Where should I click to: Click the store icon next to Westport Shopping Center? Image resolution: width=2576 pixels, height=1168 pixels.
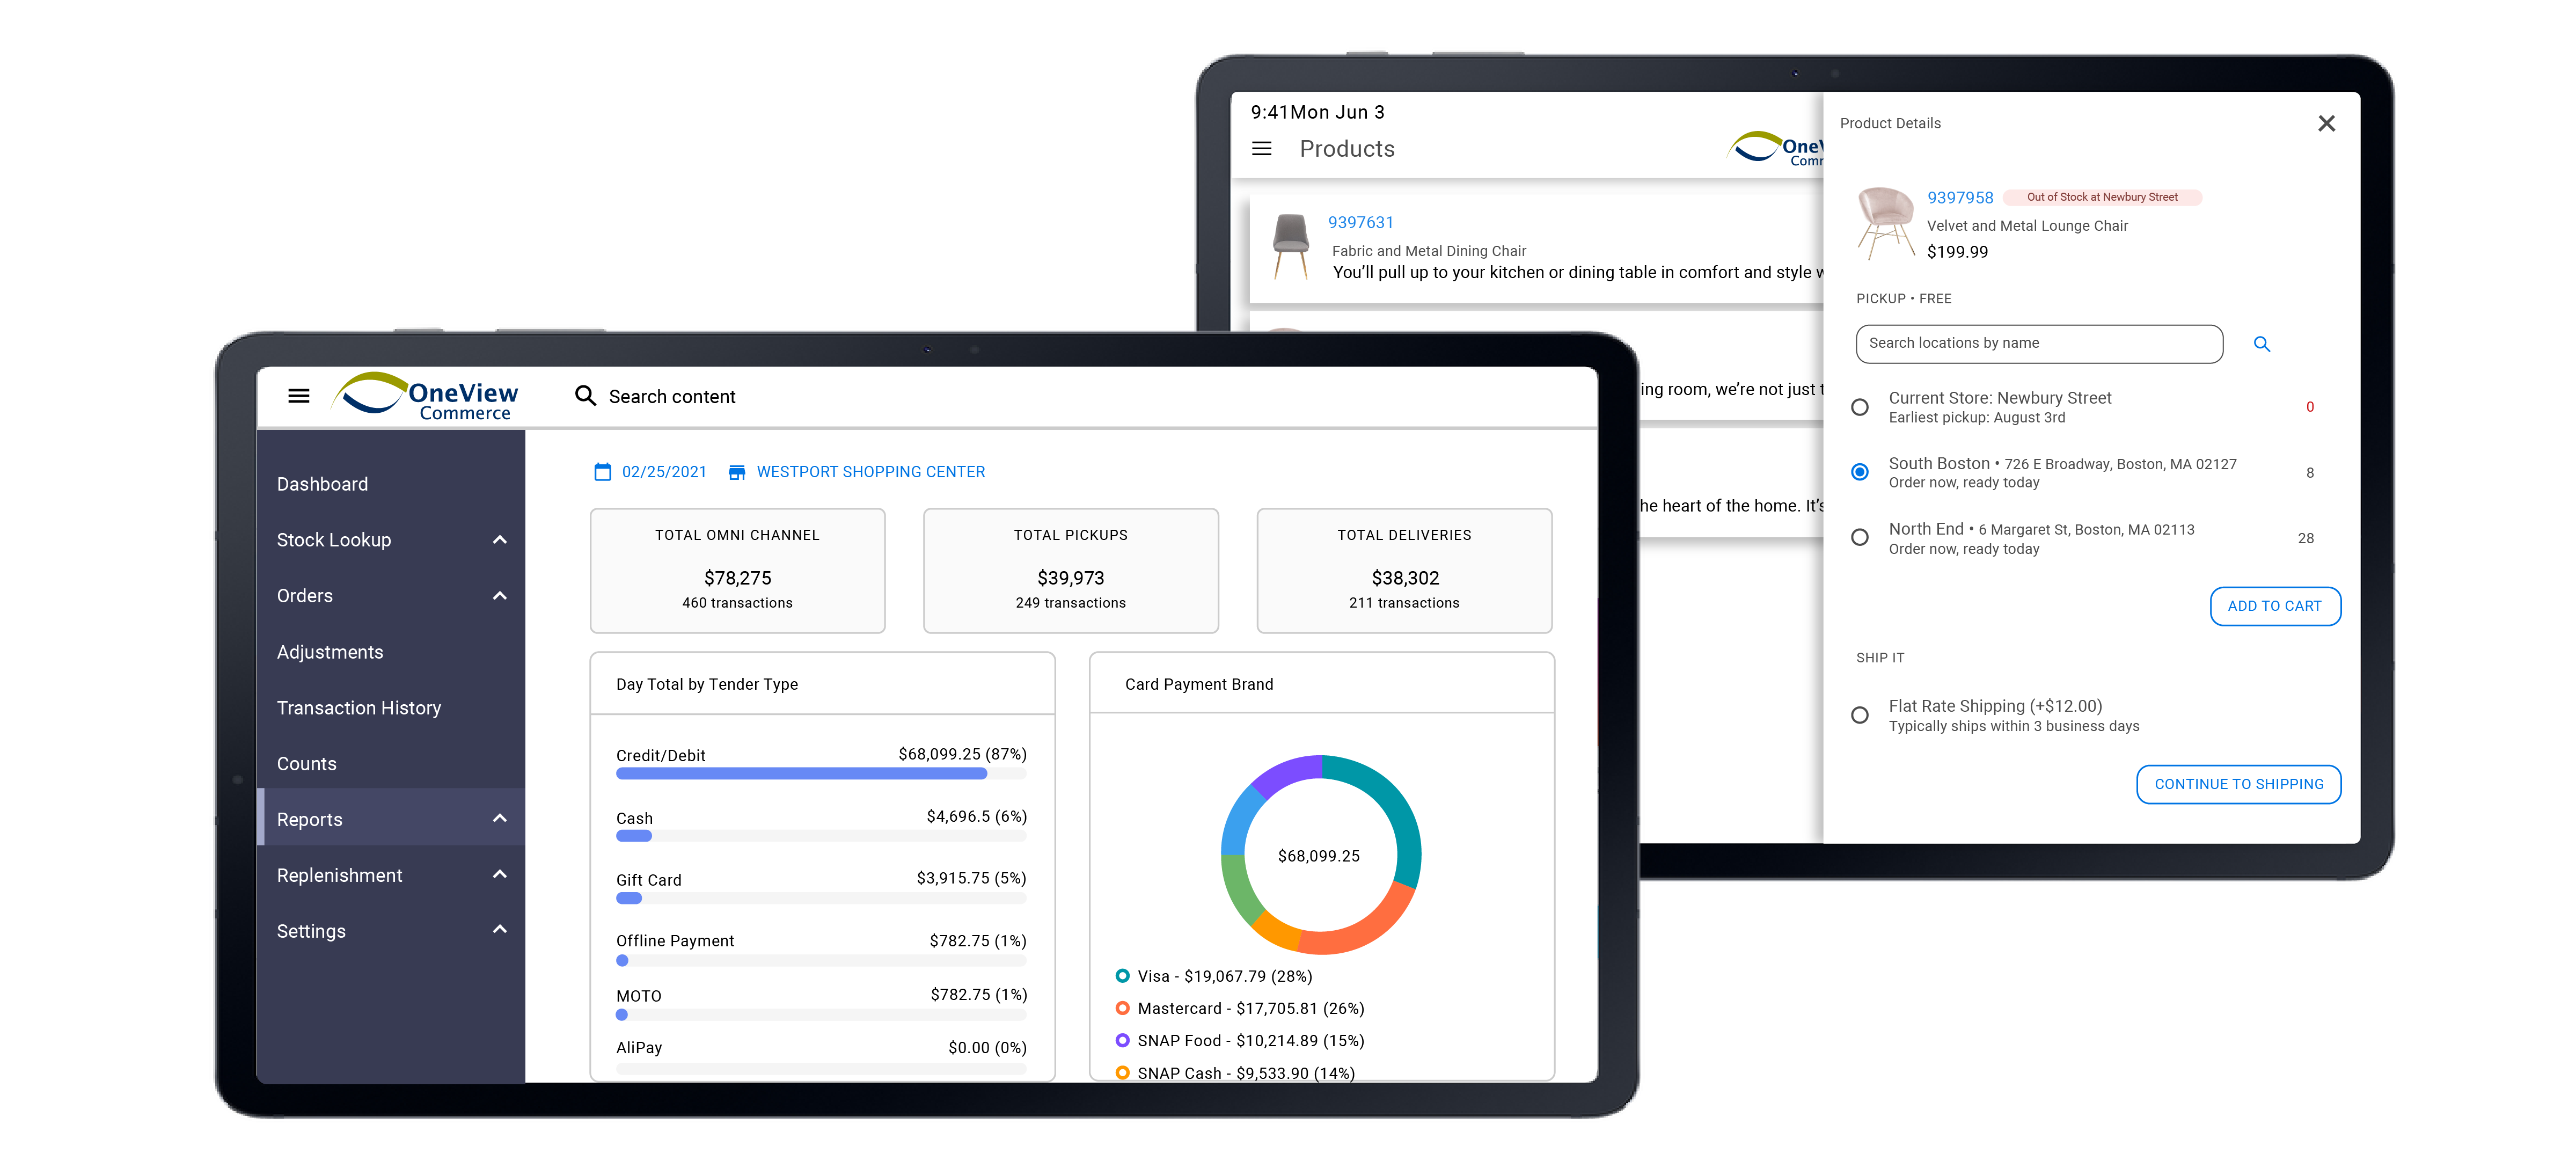(737, 471)
